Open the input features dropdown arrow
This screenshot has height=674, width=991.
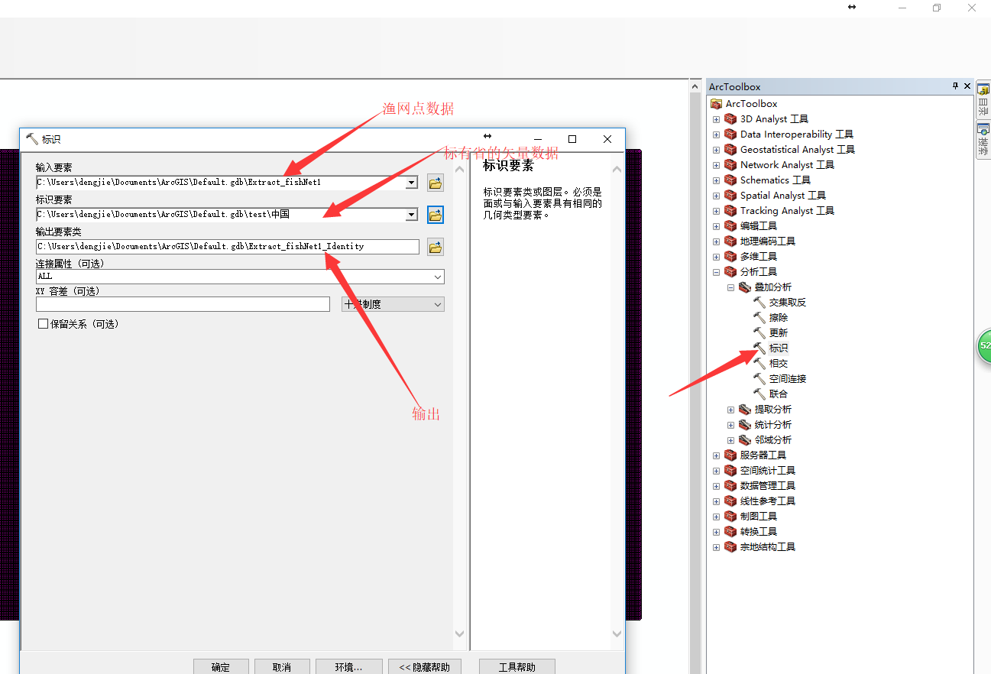pyautogui.click(x=412, y=183)
